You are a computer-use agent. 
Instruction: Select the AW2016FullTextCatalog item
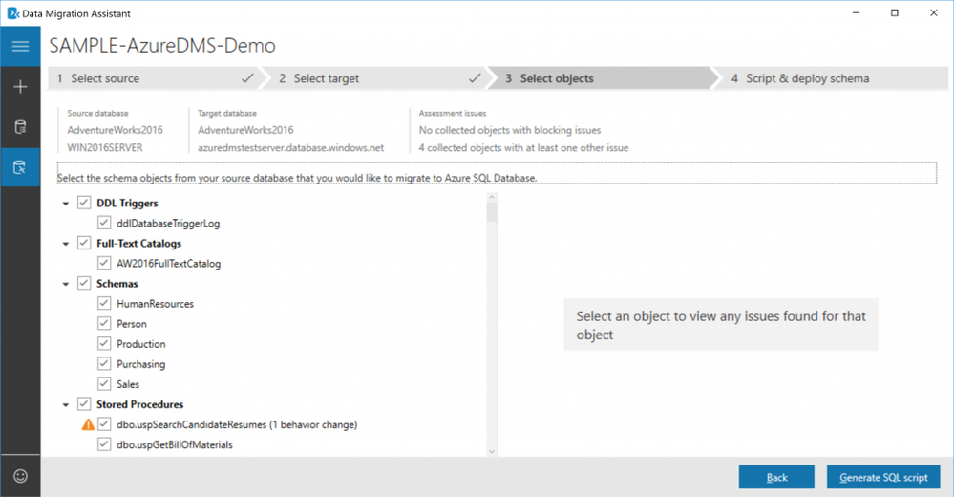pos(168,264)
